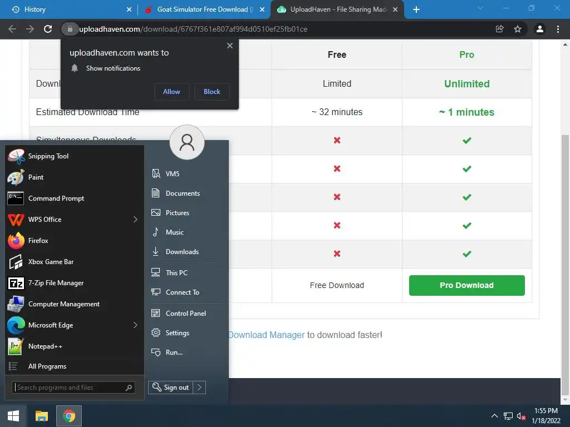The width and height of the screenshot is (570, 427).
Task: Click the Chrome taskbar icon
Action: [69, 416]
